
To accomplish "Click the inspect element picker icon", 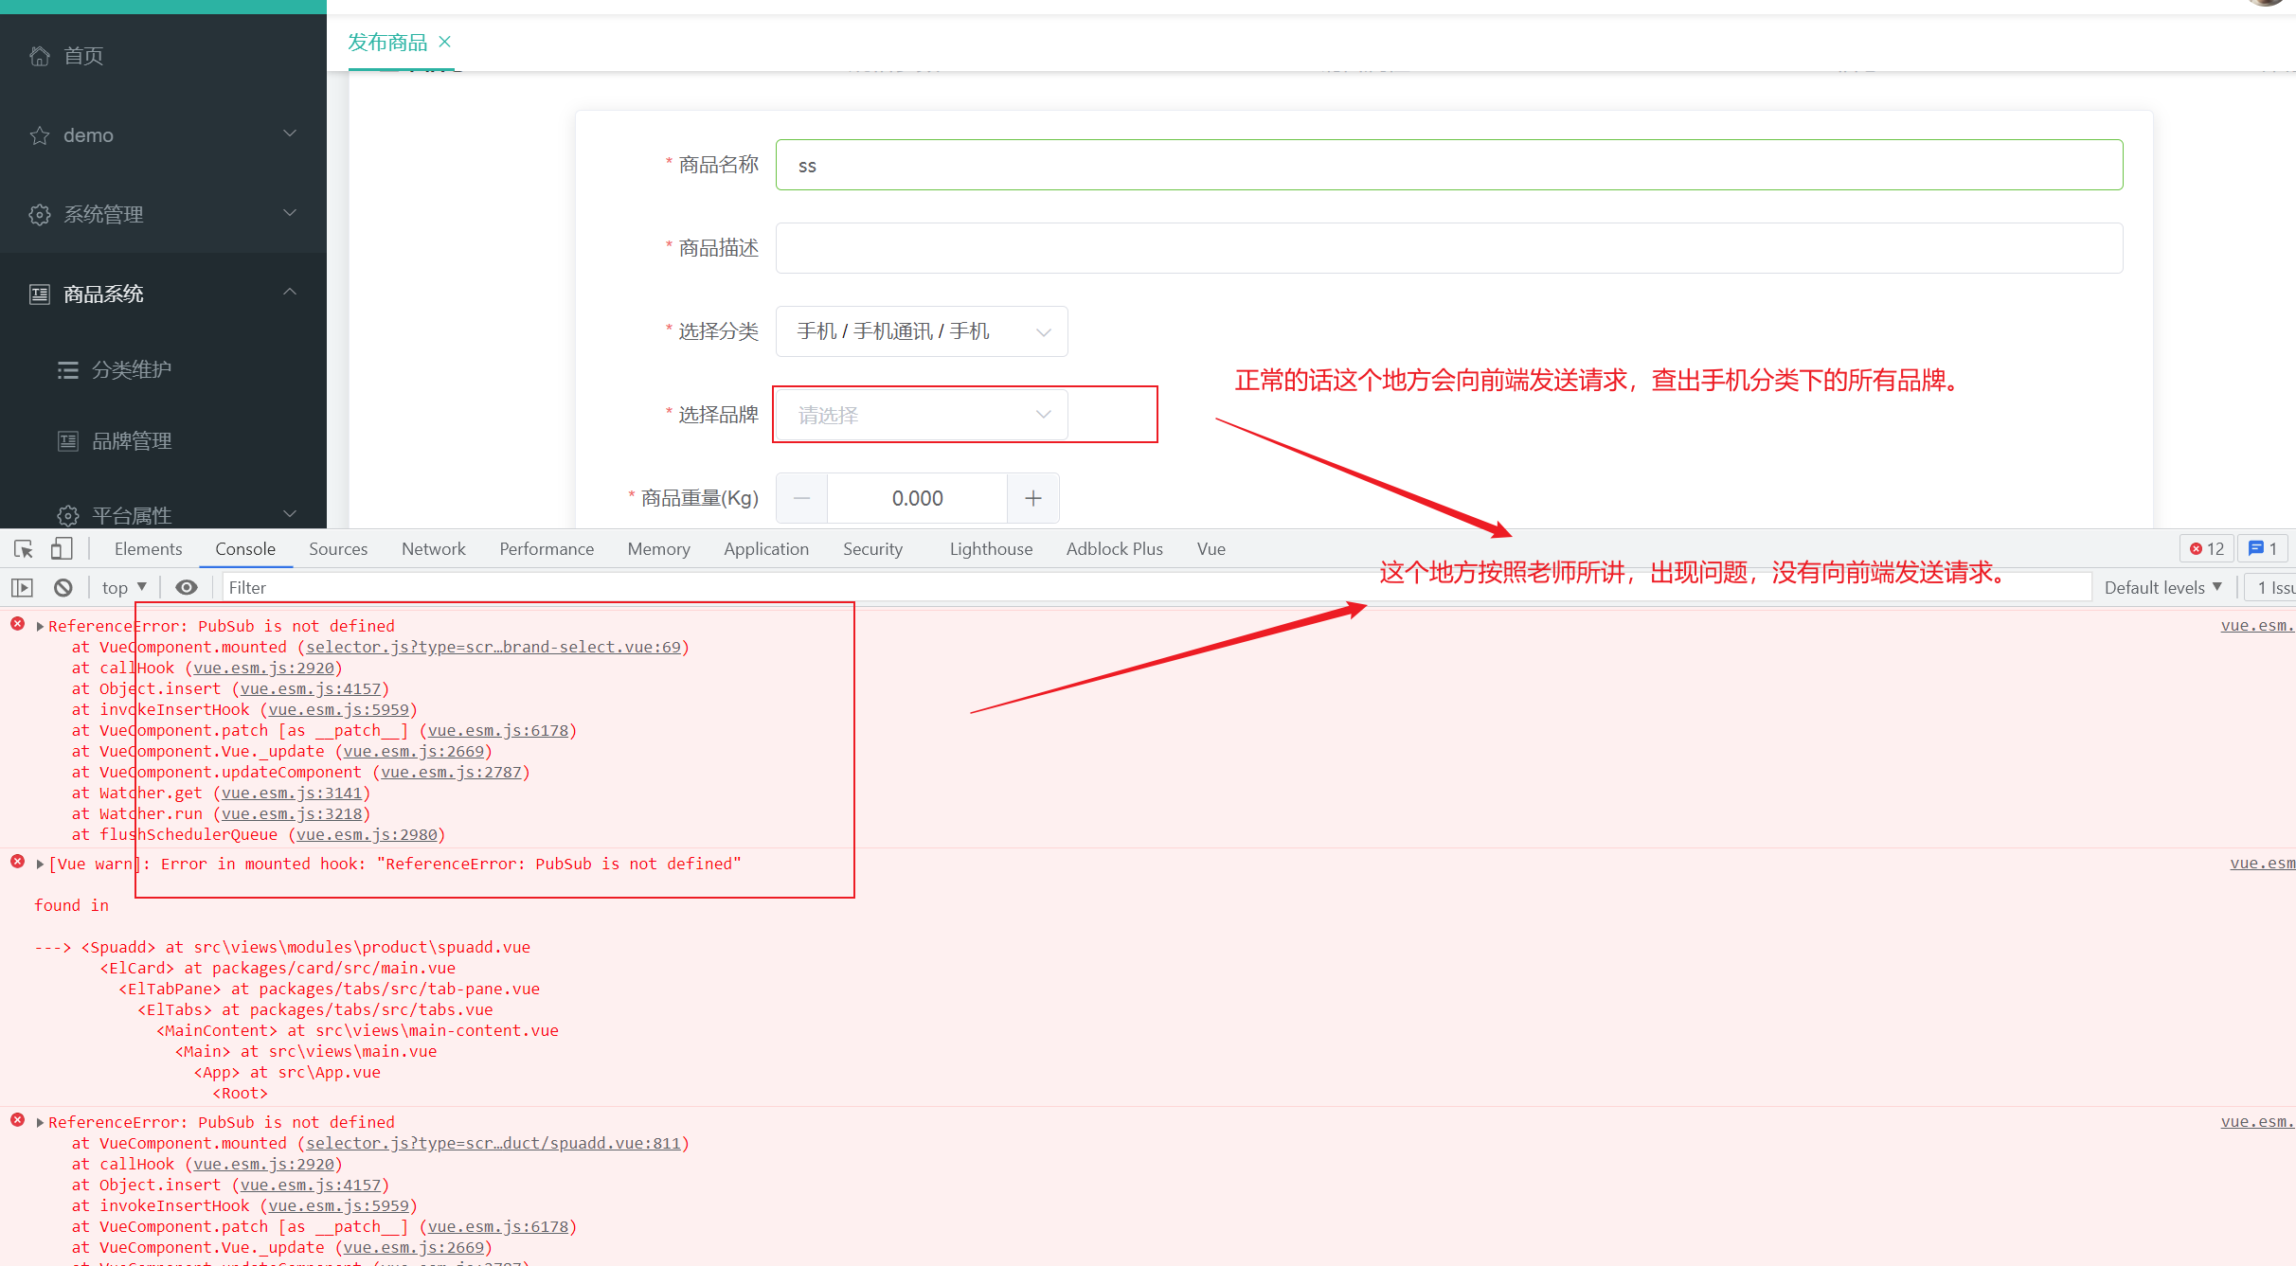I will (x=24, y=549).
